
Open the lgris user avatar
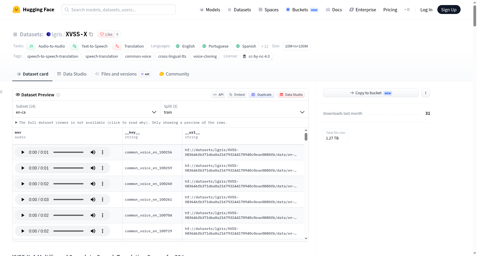tap(49, 34)
